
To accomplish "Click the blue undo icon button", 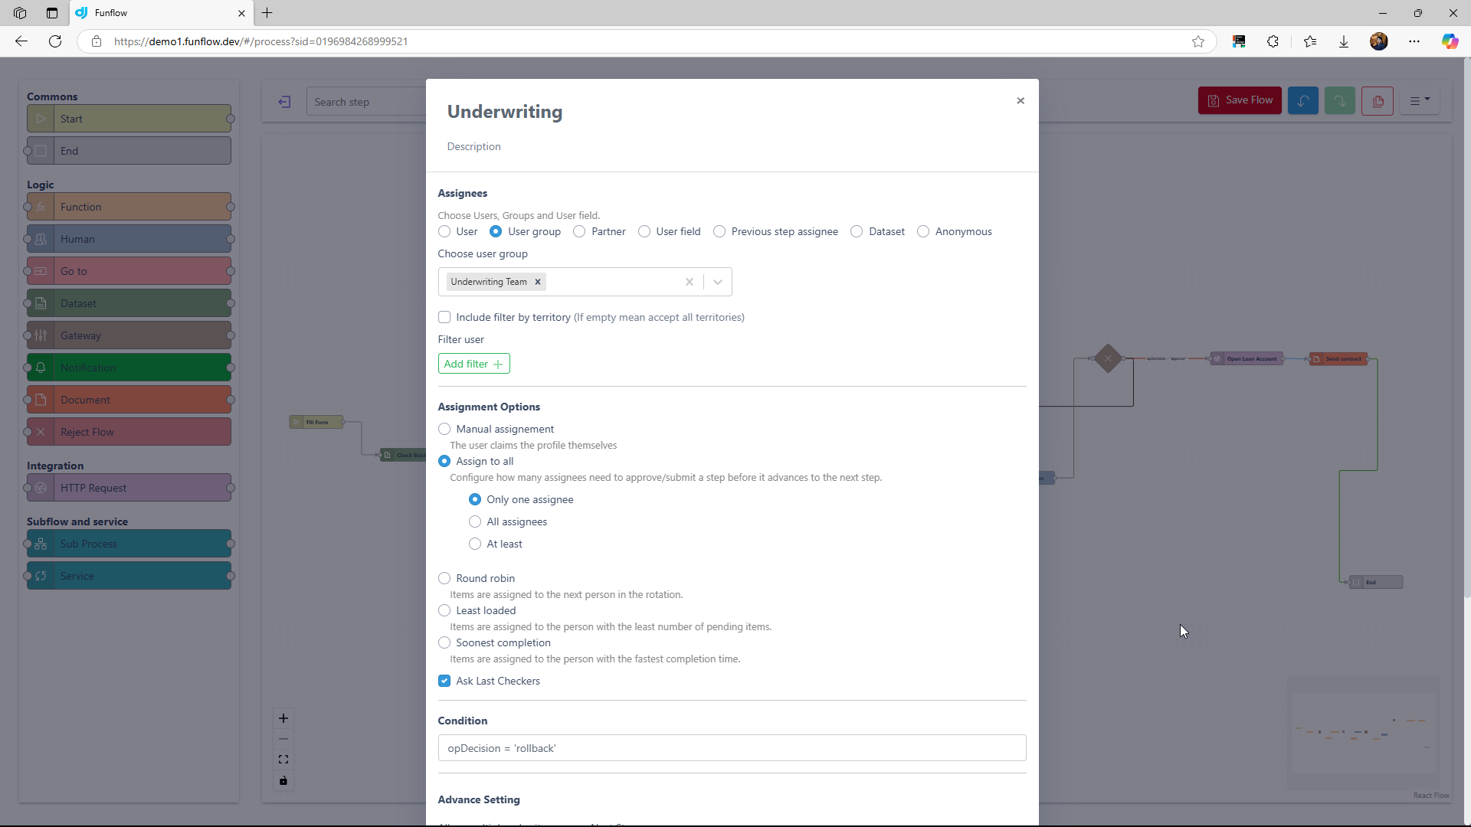I will click(1302, 100).
